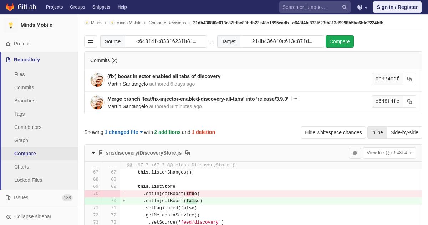Open Tags in repository sidebar
Viewport: 428px width, 225px height.
[19, 114]
